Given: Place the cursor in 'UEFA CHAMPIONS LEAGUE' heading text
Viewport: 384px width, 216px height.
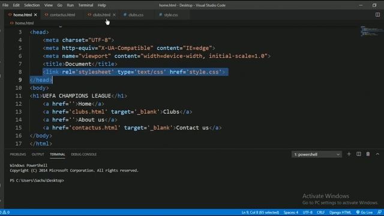Looking at the screenshot, I should (77, 96).
